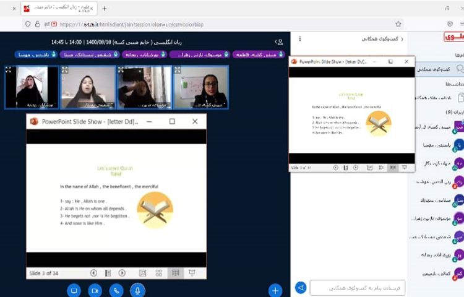464x297 pixels.
Task: Open the slide menu icon in large PowerPoint window
Action: [x=108, y=273]
